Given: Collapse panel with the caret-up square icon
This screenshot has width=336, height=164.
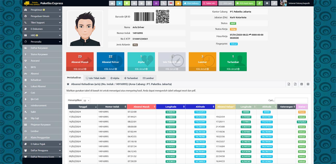Looking at the screenshot, I should pos(308,84).
